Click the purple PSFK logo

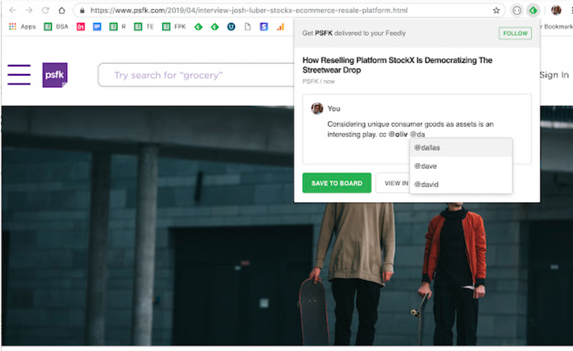pos(55,75)
